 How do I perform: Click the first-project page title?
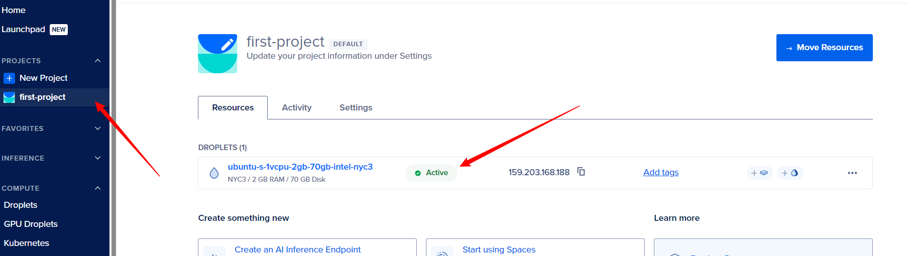(285, 42)
